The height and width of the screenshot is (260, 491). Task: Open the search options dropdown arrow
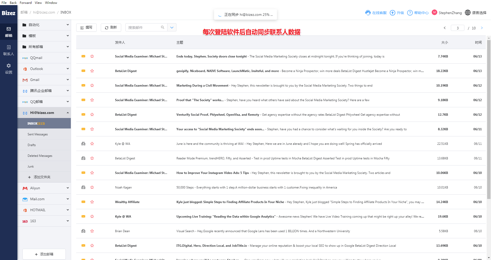click(172, 27)
